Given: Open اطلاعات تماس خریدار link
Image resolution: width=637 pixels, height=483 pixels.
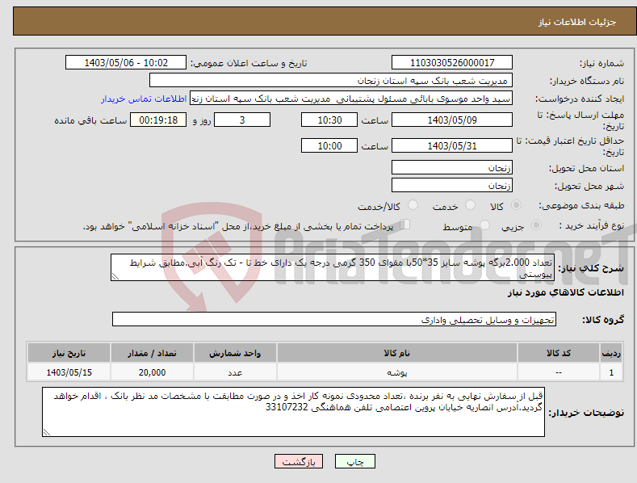Looking at the screenshot, I should pos(144,99).
